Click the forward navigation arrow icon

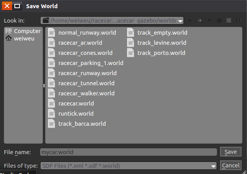pyautogui.click(x=199, y=21)
